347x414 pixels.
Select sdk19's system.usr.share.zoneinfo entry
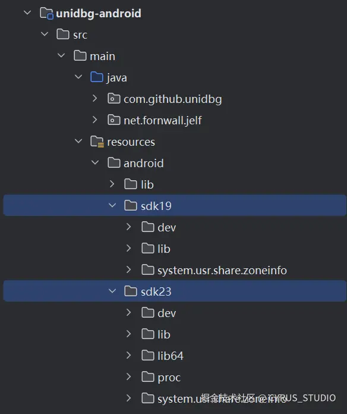pos(222,271)
